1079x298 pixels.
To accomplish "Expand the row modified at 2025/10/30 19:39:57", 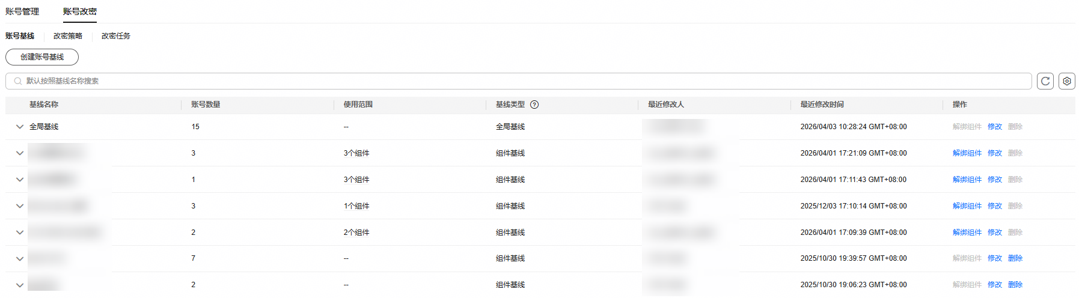I will (20, 259).
